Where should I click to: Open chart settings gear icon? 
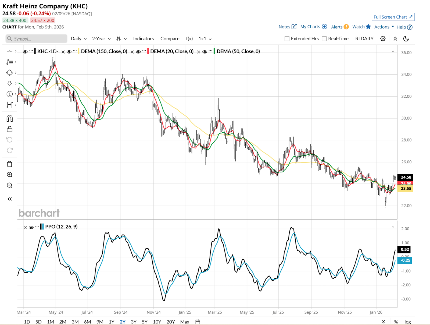[383, 39]
